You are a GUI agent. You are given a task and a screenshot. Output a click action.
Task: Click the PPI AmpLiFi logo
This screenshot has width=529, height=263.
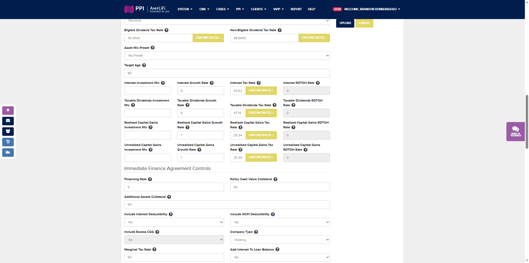point(147,9)
